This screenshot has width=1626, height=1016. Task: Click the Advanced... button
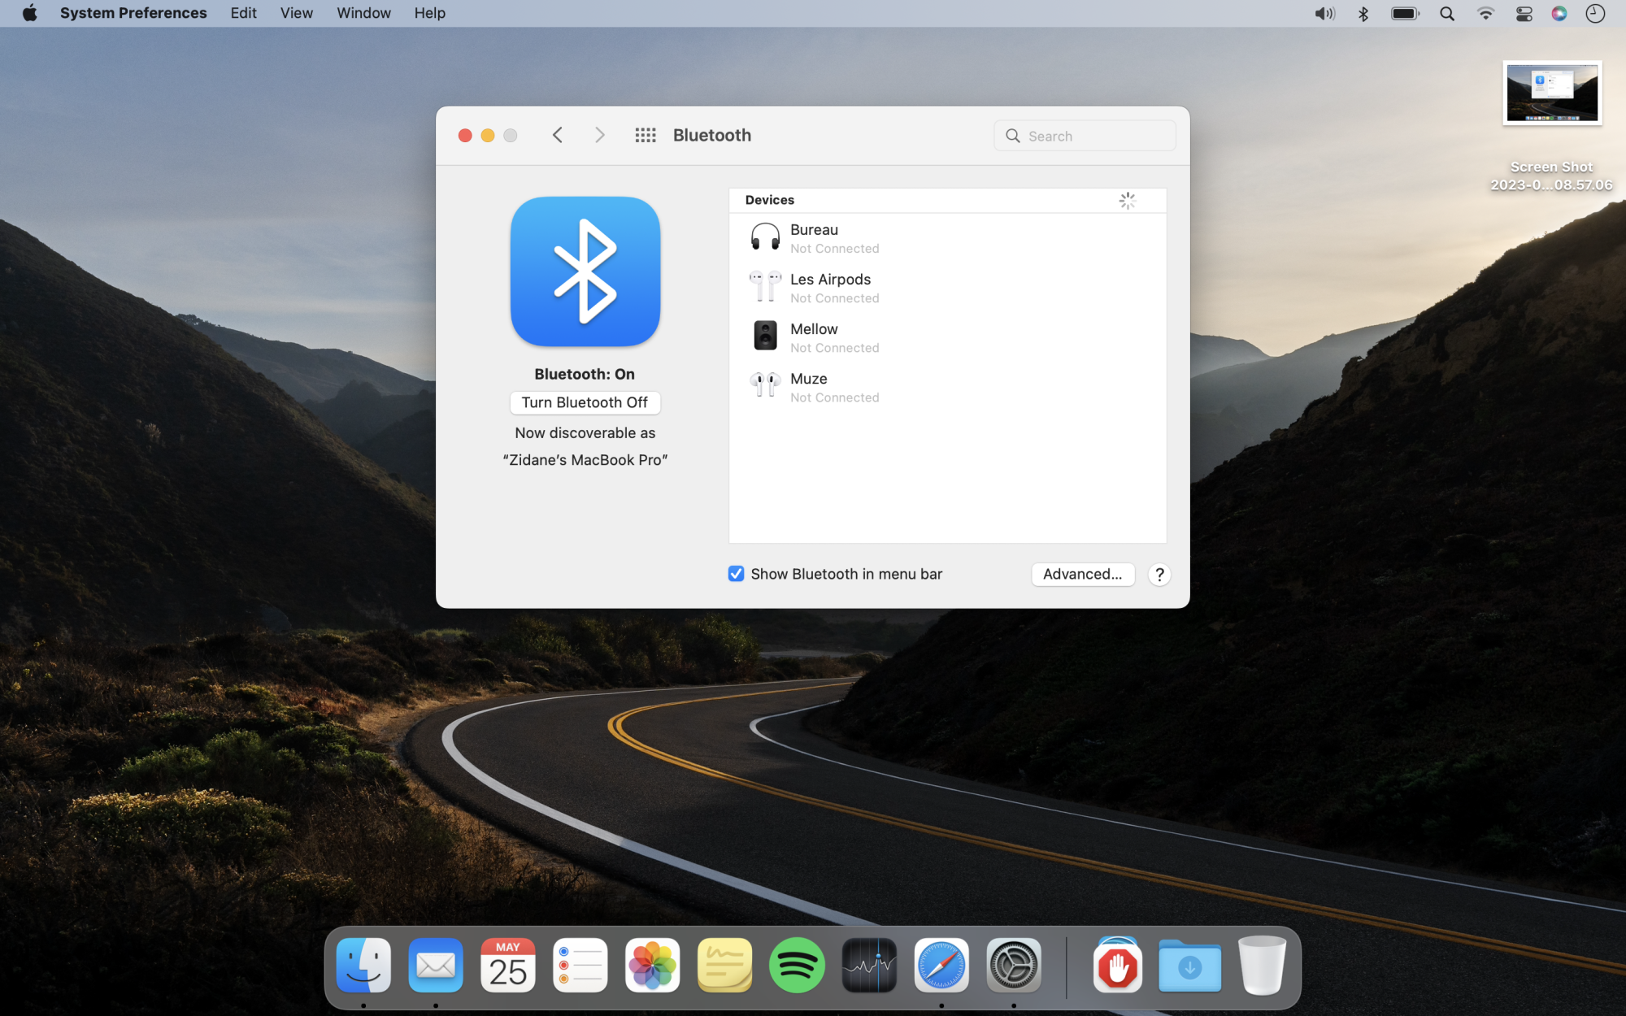coord(1082,574)
